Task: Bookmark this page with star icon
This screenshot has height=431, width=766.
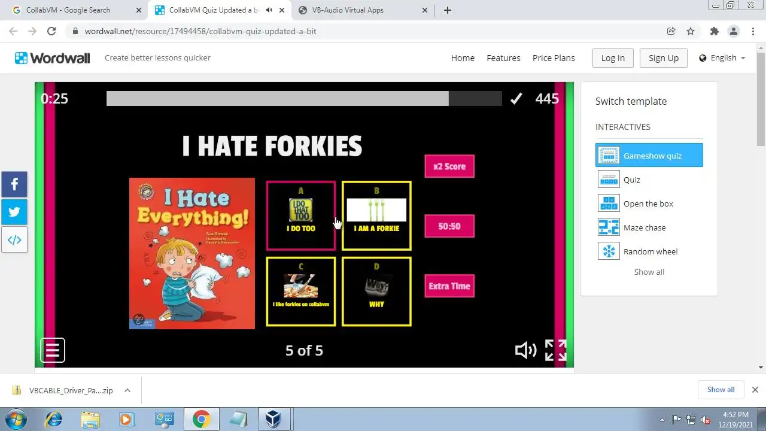Action: [x=691, y=31]
